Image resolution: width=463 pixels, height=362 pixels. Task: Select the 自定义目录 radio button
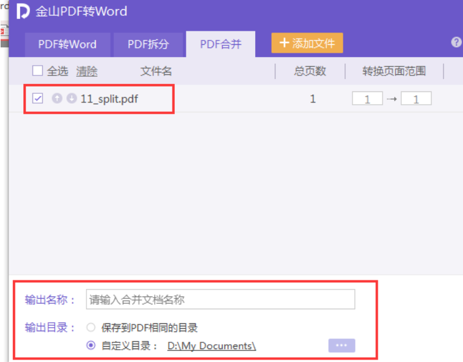click(x=91, y=345)
